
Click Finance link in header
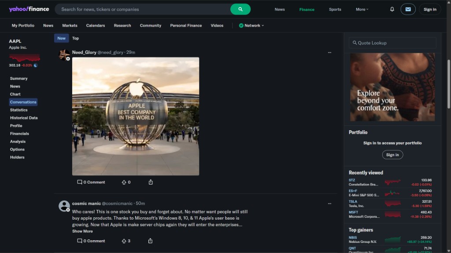(x=307, y=9)
